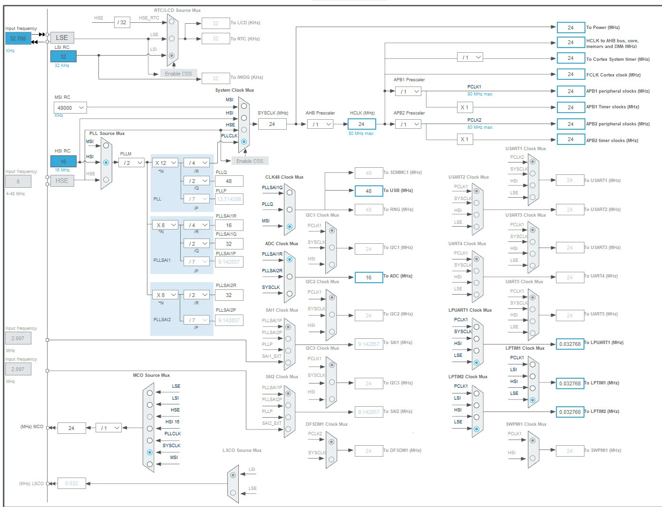
Task: Open the PLLSAI1 /R divider dropdown
Action: pos(197,225)
